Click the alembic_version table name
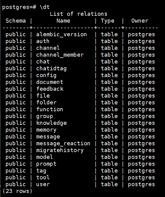The width and height of the screenshot is (165, 197). tap(61, 34)
